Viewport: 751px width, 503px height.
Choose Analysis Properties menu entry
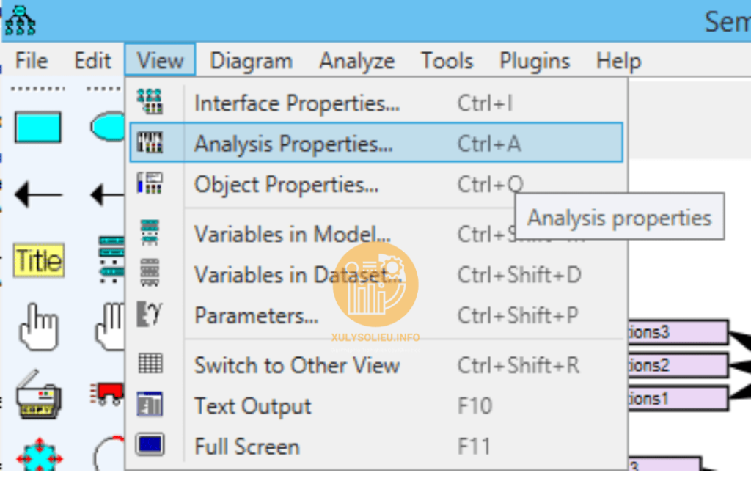coord(293,143)
